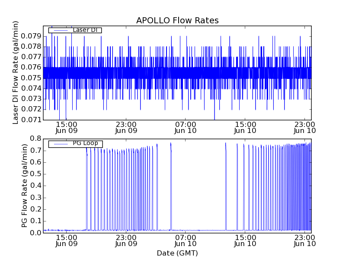Click 15:00 Jun 10 tick under bottom plot

(x=246, y=240)
